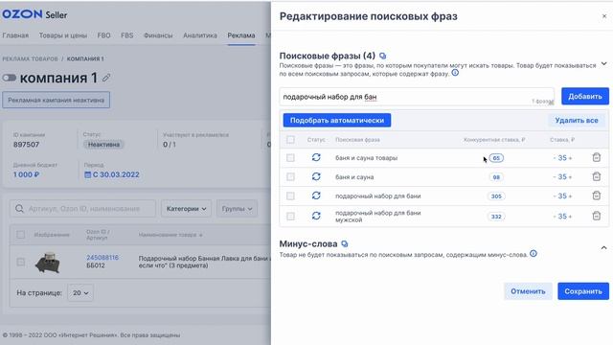Click competitive bid badge 305
Viewport: 613px width, 345px height.
click(496, 195)
